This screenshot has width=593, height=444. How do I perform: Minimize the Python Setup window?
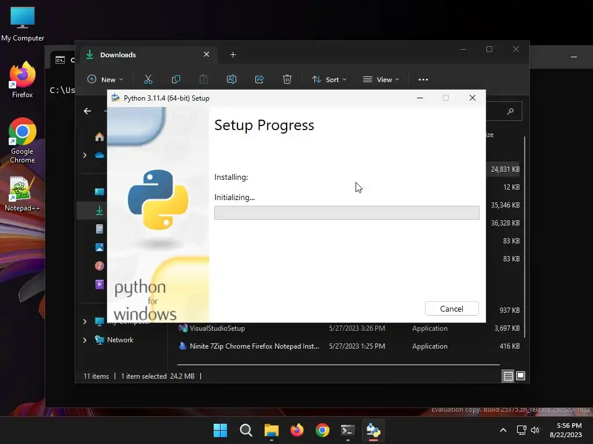point(420,98)
